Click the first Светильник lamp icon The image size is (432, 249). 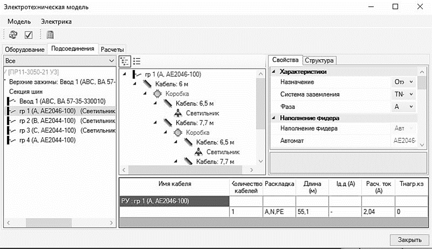(x=178, y=113)
